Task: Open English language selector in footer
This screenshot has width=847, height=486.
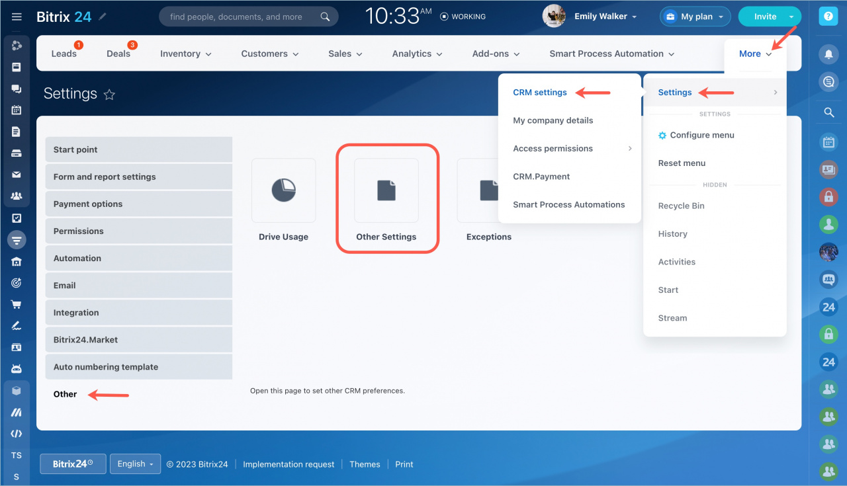Action: 135,464
